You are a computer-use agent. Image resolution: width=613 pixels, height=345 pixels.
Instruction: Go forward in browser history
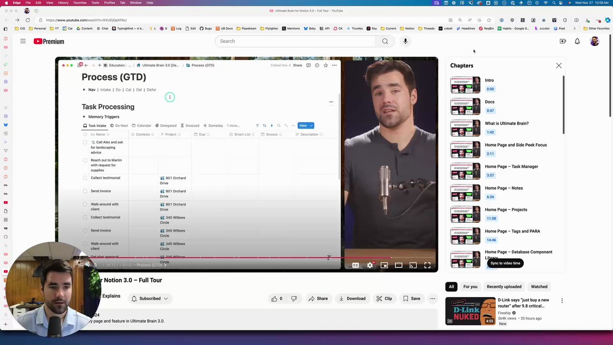(x=17, y=20)
